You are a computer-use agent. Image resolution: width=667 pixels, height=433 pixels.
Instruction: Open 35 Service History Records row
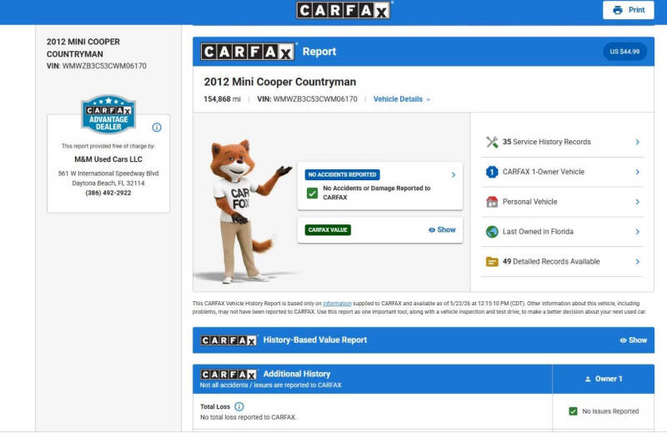(562, 142)
